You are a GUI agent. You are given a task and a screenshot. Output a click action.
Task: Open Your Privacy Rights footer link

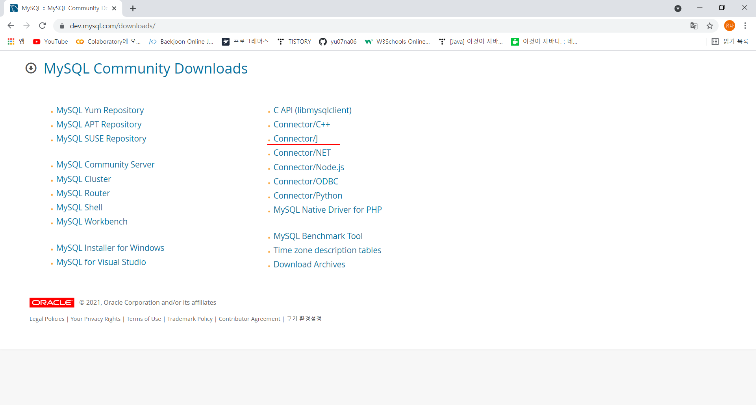(96, 319)
